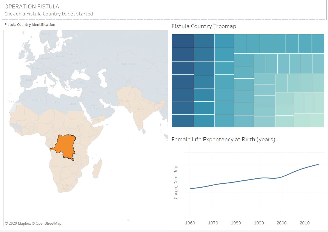Image resolution: width=328 pixels, height=232 pixels.
Task: Click the Poland label on the map
Action: point(60,56)
